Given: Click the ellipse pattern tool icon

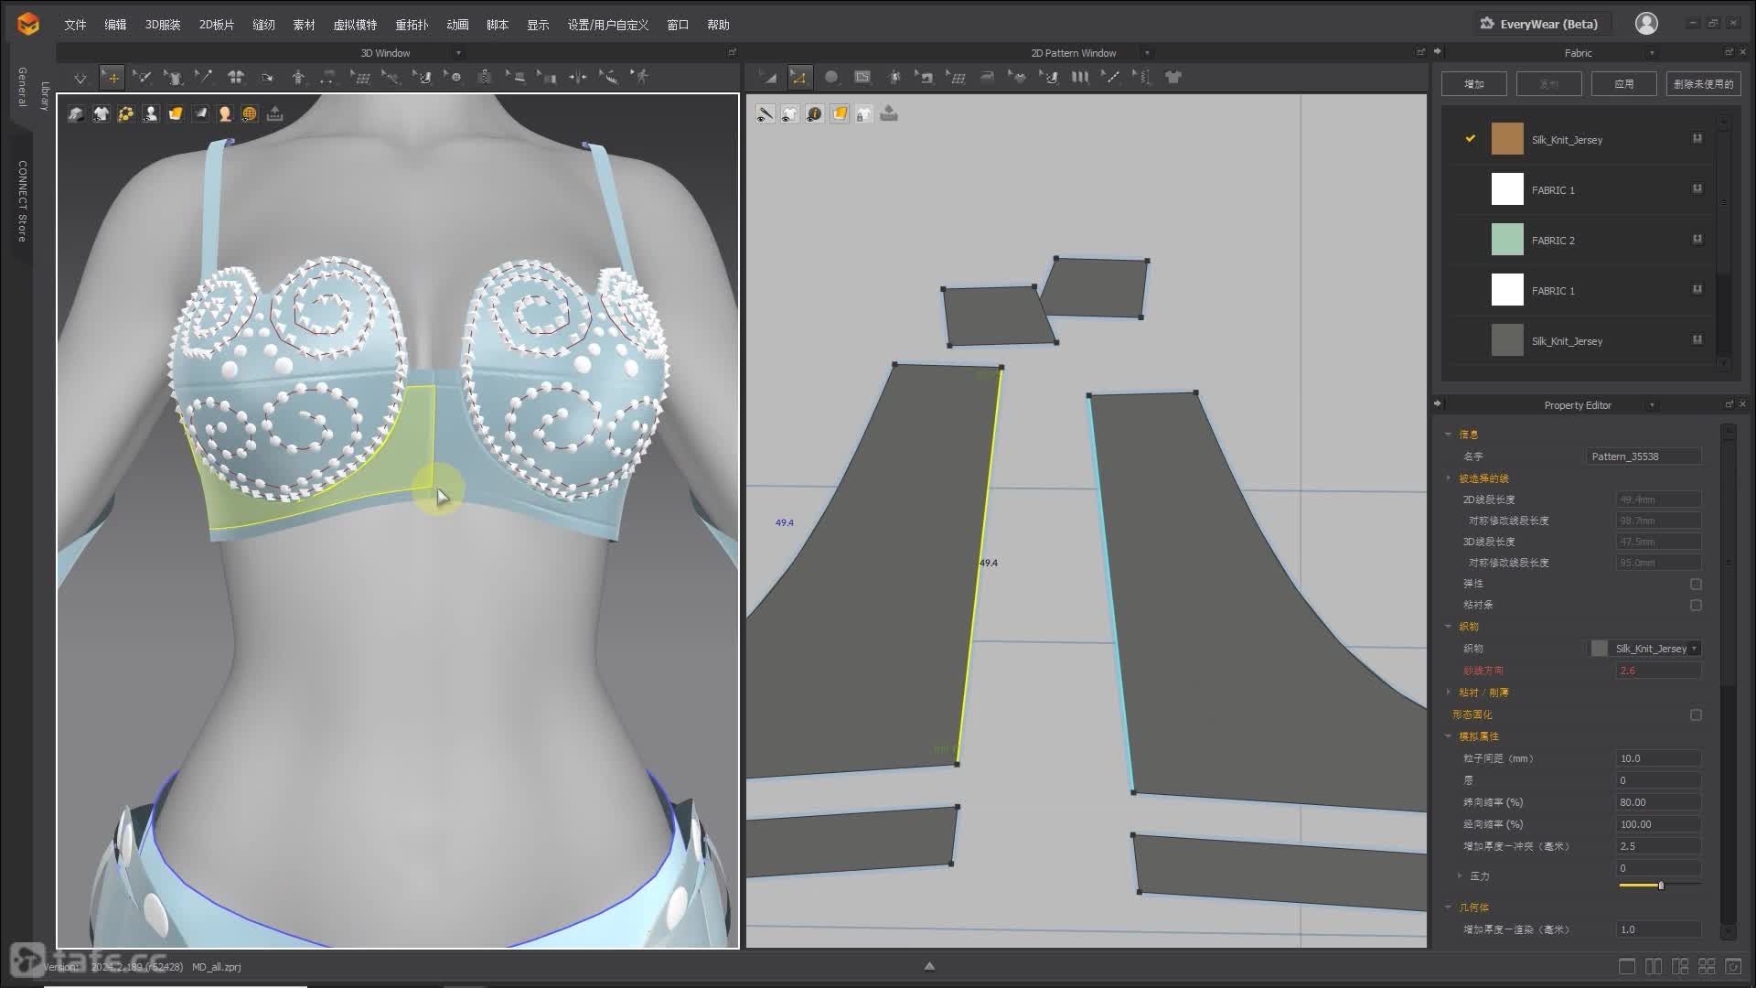Looking at the screenshot, I should pyautogui.click(x=830, y=78).
